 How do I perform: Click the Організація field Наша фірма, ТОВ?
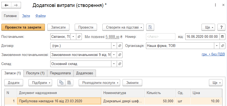[180, 46]
